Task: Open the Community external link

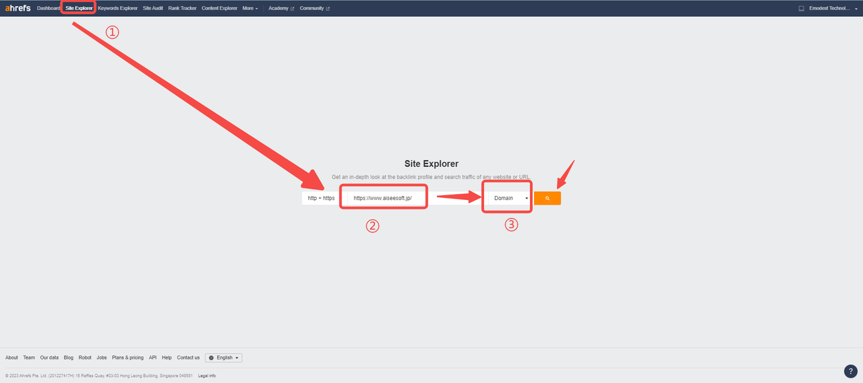Action: point(315,8)
